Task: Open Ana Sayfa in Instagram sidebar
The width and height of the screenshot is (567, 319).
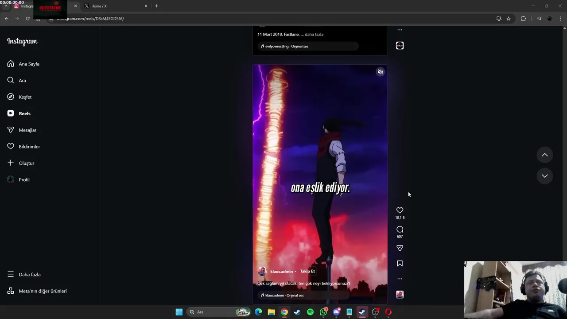Action: [23, 64]
